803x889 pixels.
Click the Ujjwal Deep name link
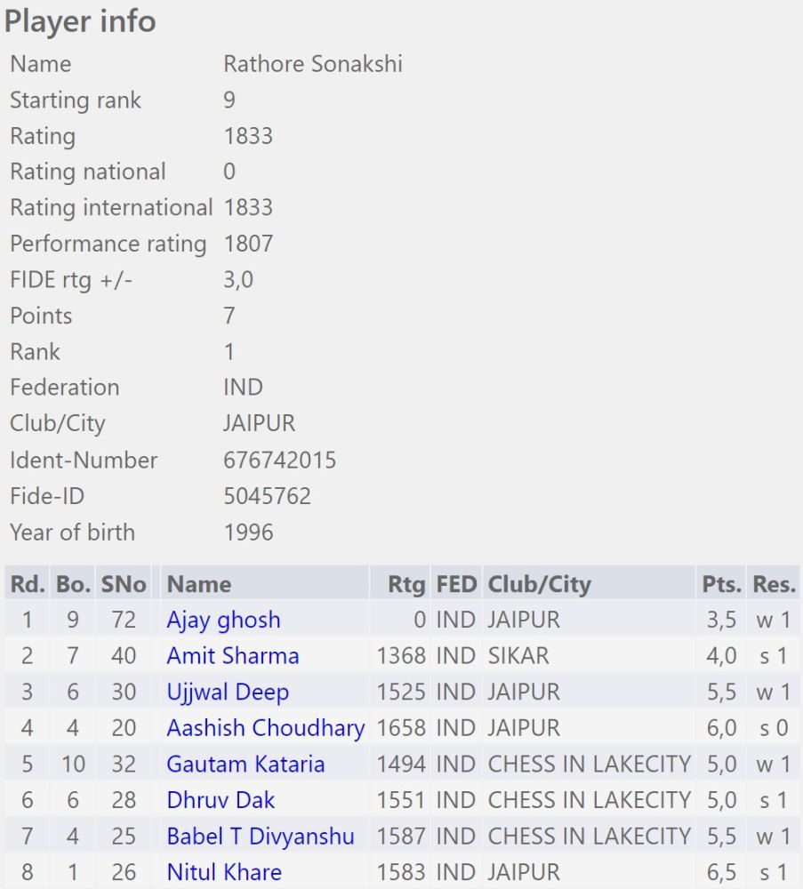228,692
